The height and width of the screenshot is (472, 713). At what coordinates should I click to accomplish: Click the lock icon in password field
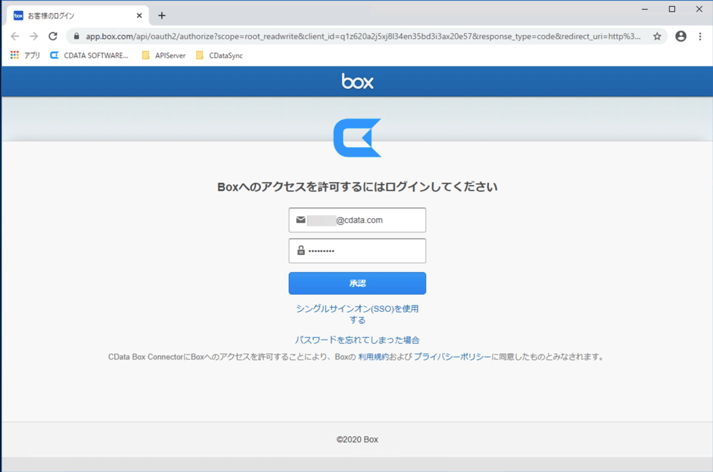click(301, 250)
